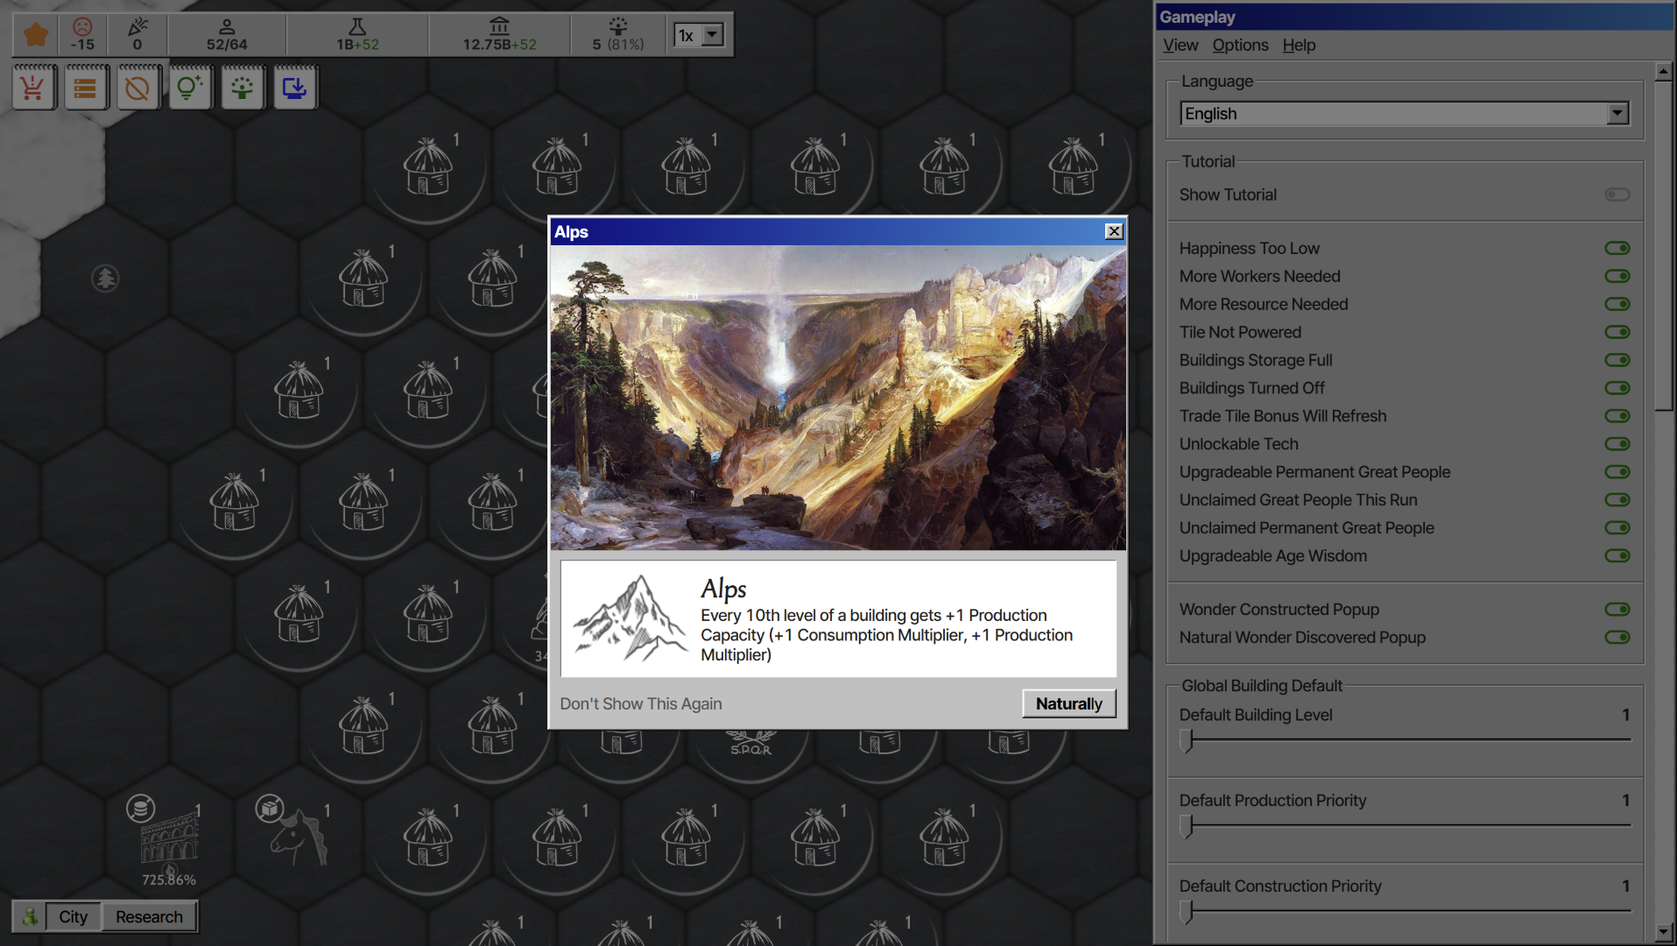
Task: Click the Gameplay panel scroll-up arrow
Action: (x=1664, y=73)
